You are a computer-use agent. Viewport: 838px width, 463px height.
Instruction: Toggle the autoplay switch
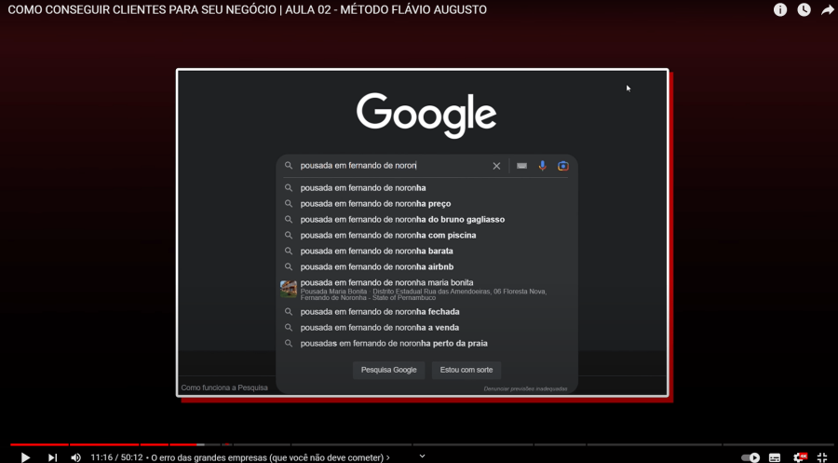[x=750, y=457]
